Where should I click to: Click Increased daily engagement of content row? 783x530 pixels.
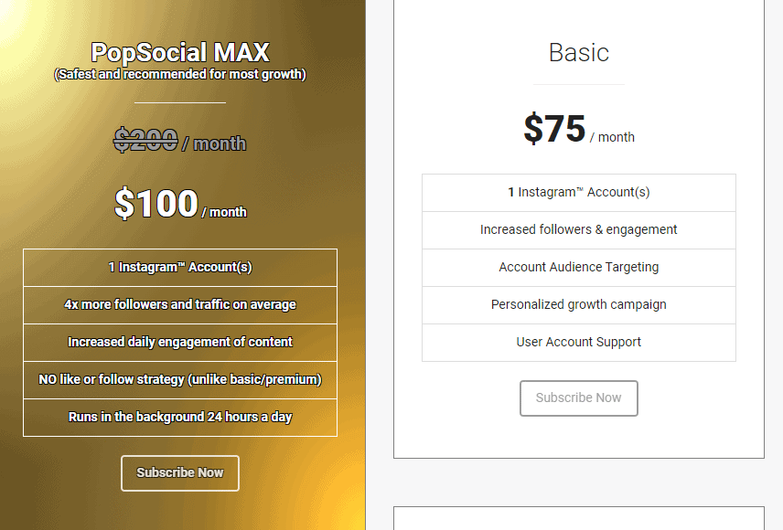[x=180, y=343]
